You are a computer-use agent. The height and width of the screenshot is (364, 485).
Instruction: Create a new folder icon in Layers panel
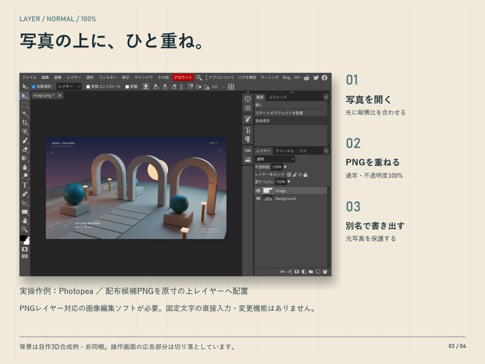click(x=311, y=272)
